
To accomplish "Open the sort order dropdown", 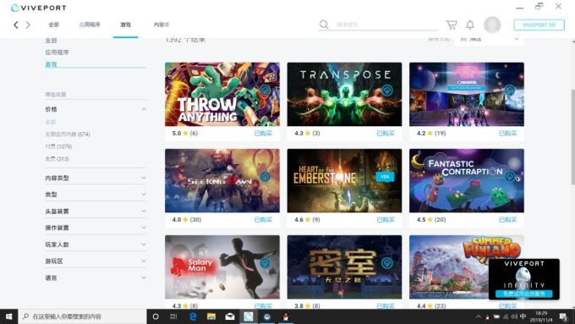I will (490, 39).
